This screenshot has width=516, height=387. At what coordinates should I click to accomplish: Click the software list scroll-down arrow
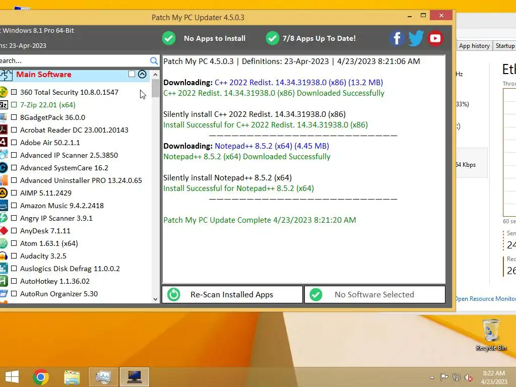155,299
